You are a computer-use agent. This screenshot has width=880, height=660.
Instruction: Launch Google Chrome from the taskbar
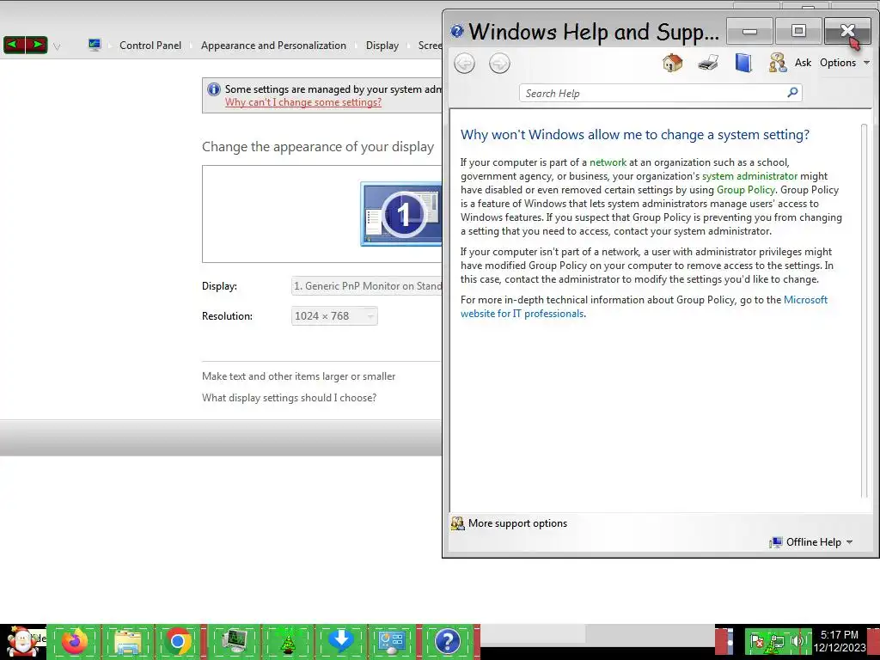pos(179,641)
